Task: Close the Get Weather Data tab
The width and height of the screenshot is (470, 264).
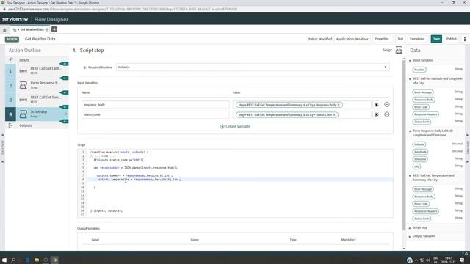Action: (x=47, y=29)
